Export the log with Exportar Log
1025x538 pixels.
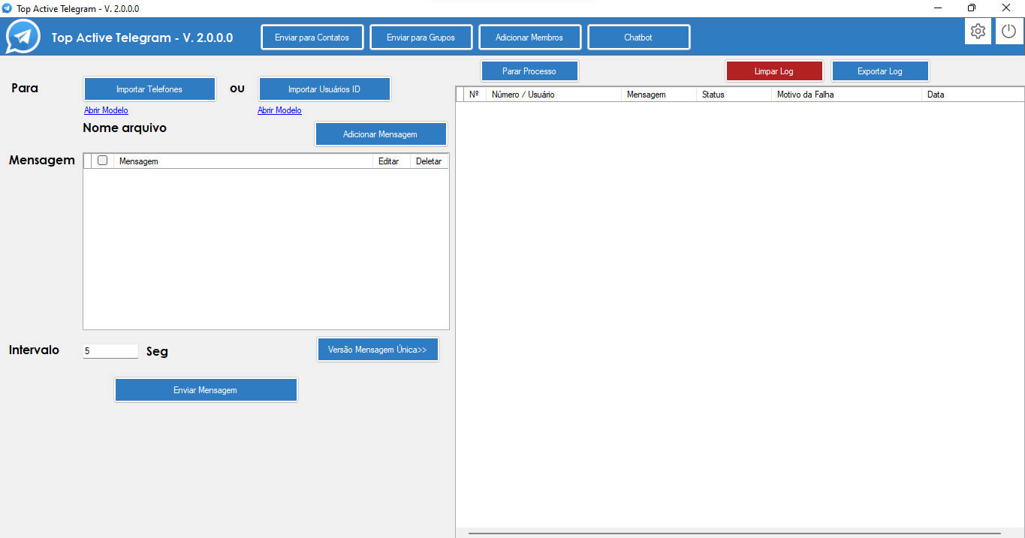(x=880, y=71)
